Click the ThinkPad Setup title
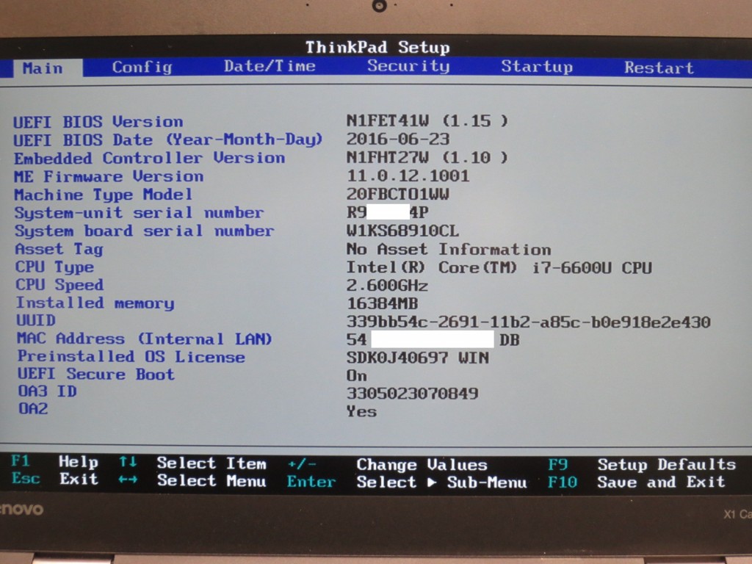Image resolution: width=752 pixels, height=564 pixels. click(377, 48)
